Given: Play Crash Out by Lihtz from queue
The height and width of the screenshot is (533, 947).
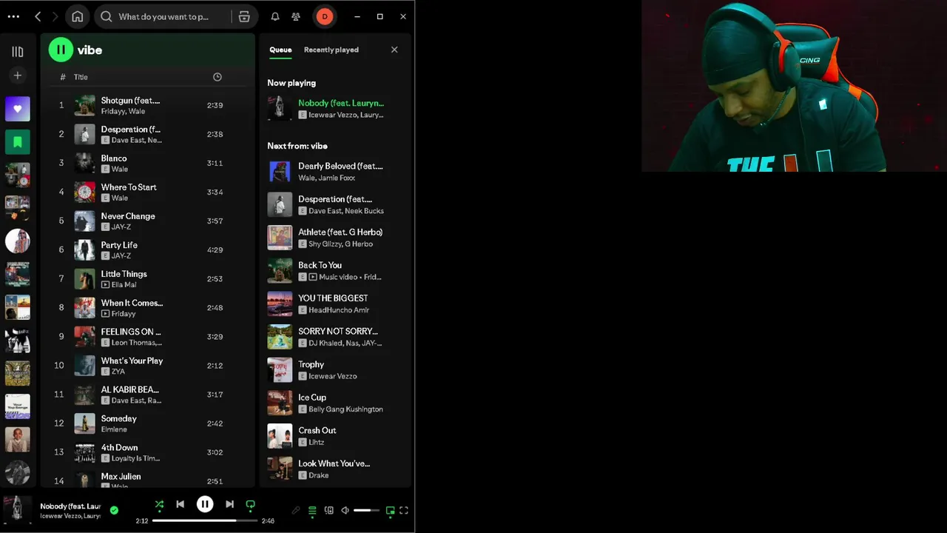Looking at the screenshot, I should point(334,435).
